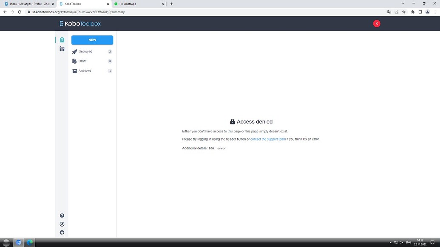Image resolution: width=440 pixels, height=247 pixels.
Task: Open the Library section from the sidebar
Action: click(62, 49)
